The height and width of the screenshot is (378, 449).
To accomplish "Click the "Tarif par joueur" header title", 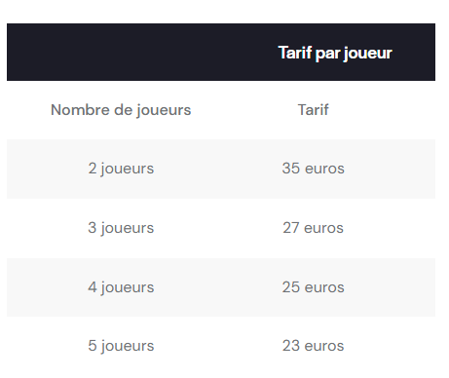I will point(335,53).
